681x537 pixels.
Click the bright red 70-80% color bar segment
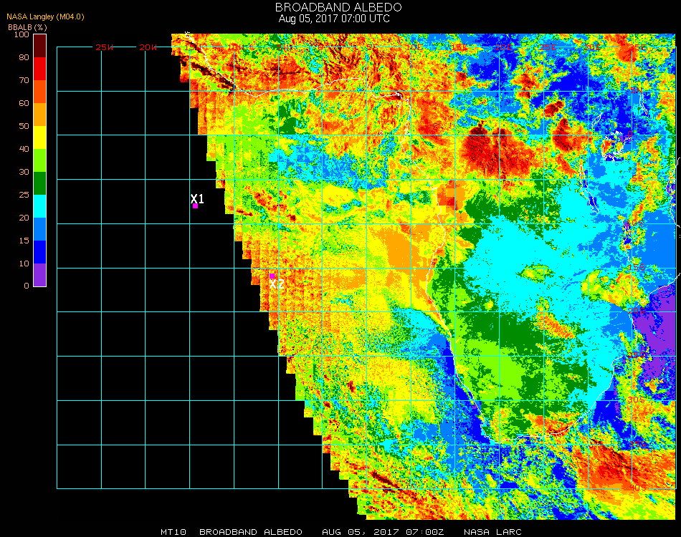(40, 69)
